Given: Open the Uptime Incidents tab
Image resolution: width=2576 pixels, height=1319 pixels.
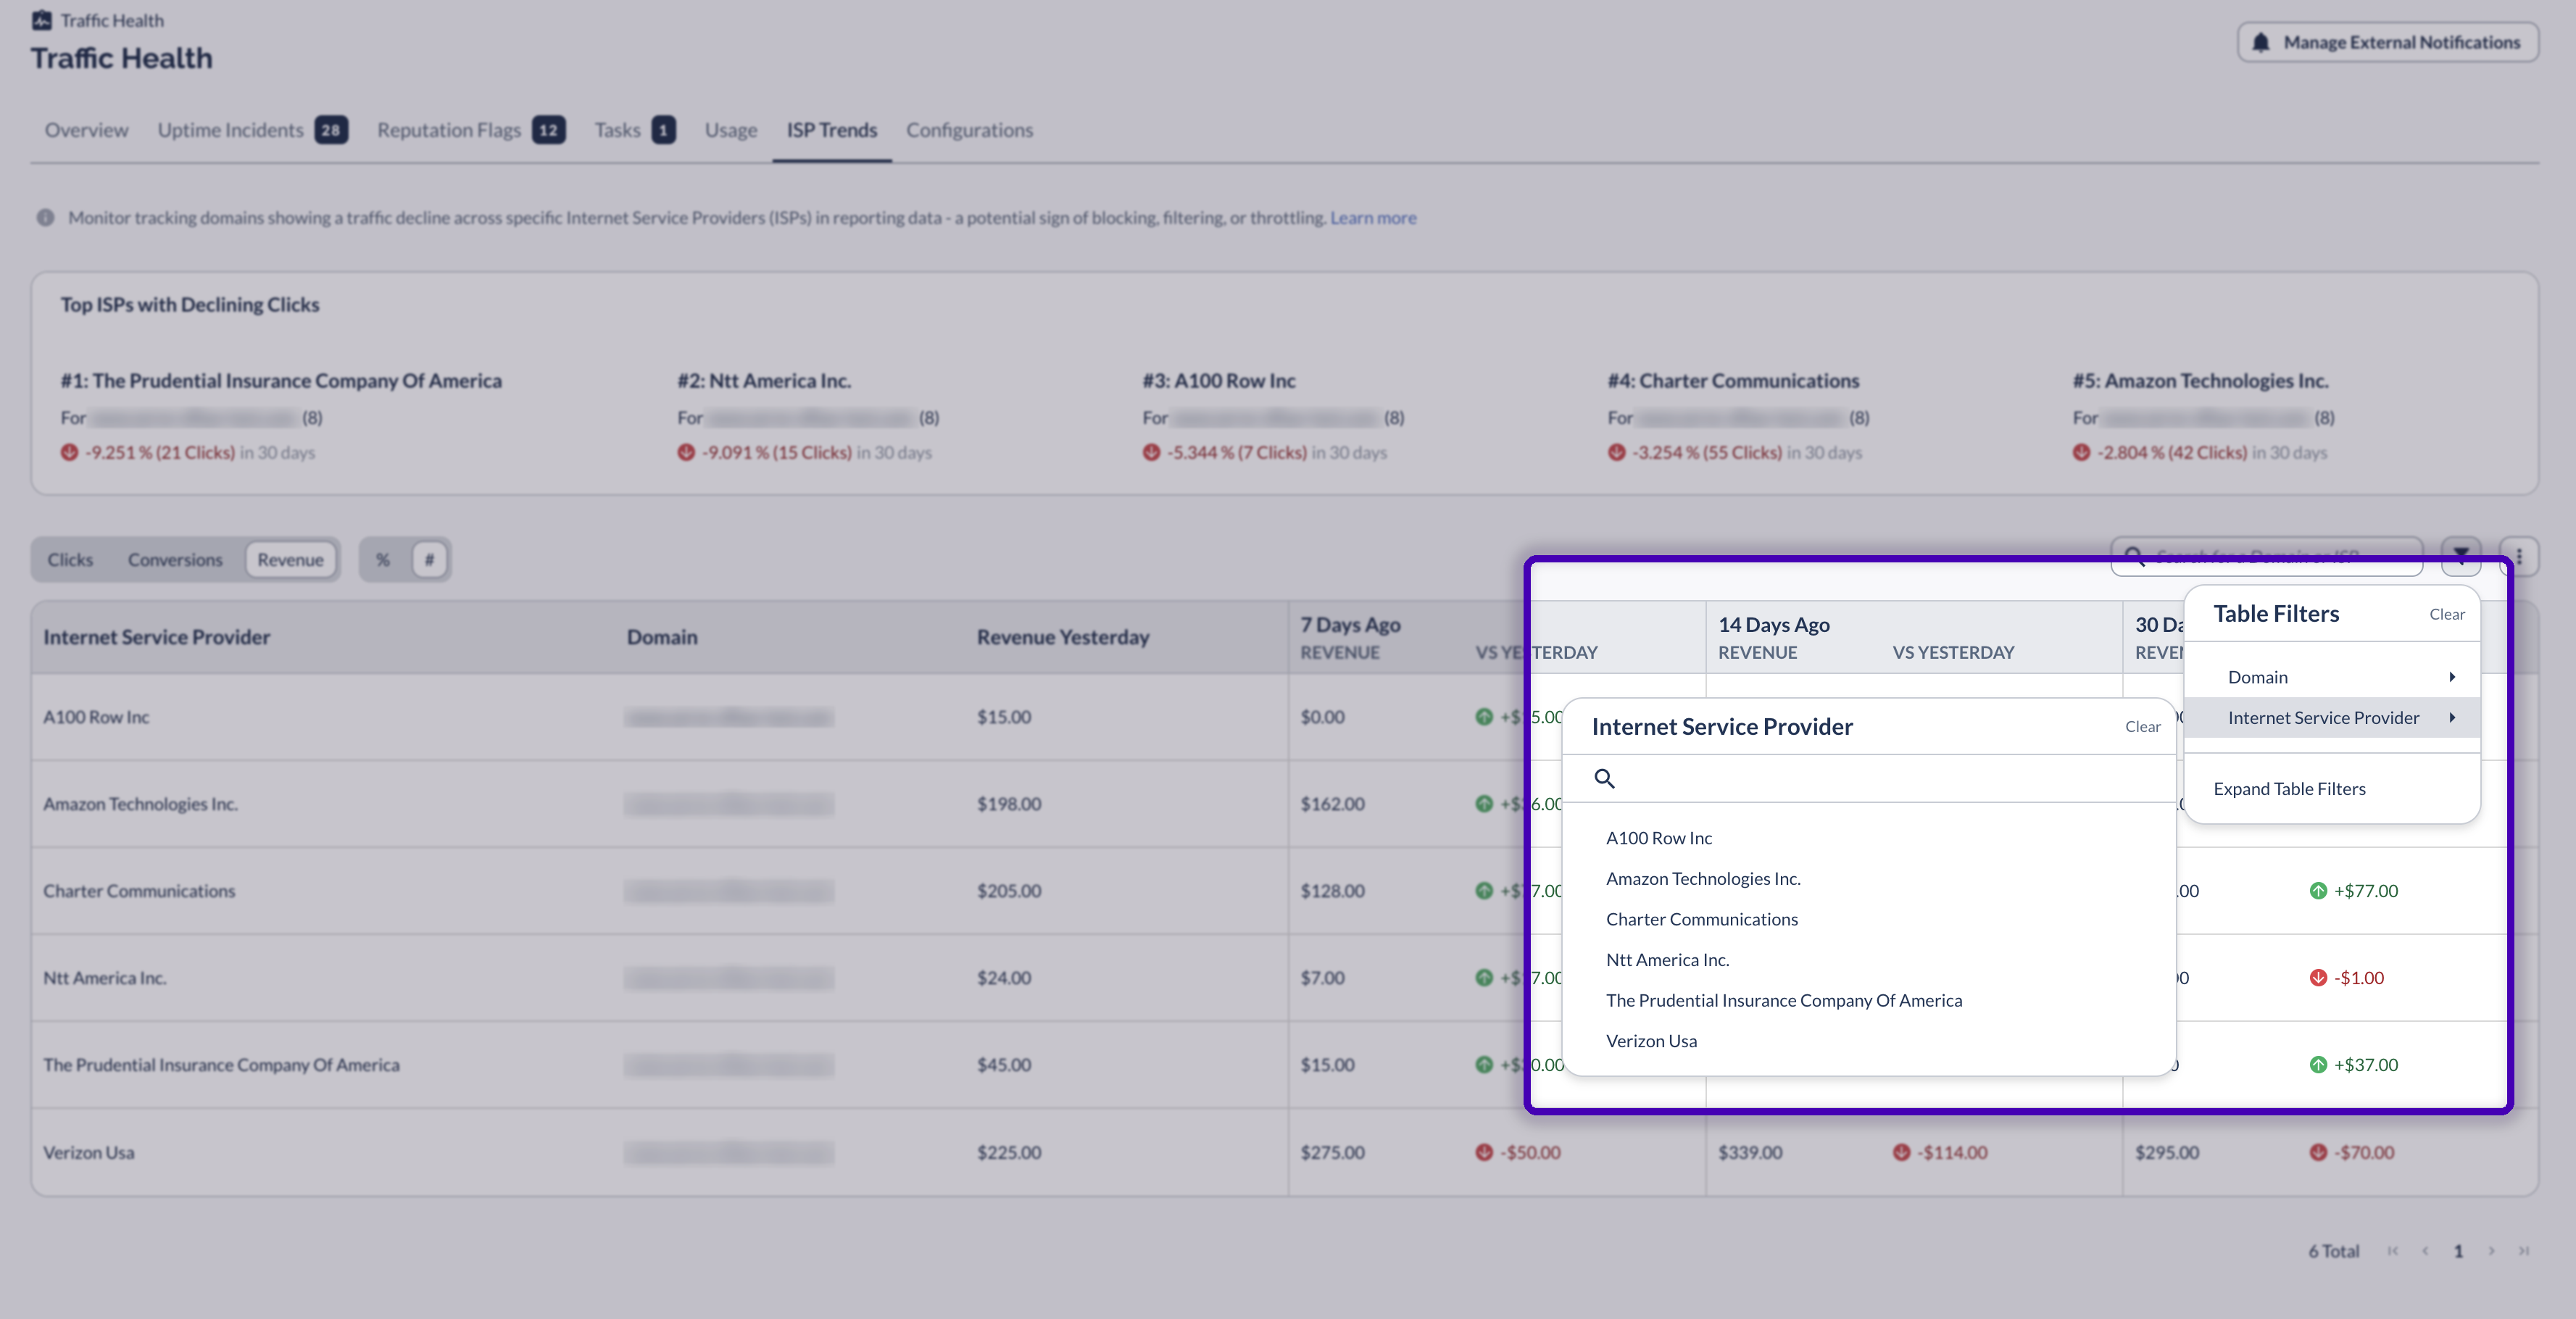Looking at the screenshot, I should [x=252, y=130].
